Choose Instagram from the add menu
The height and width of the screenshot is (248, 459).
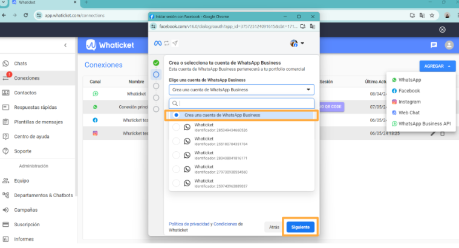(406, 102)
